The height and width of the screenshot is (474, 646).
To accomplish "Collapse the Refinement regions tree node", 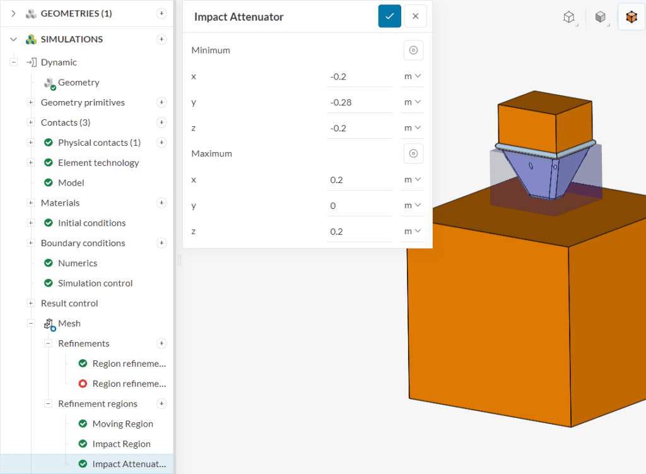I will tap(48, 404).
